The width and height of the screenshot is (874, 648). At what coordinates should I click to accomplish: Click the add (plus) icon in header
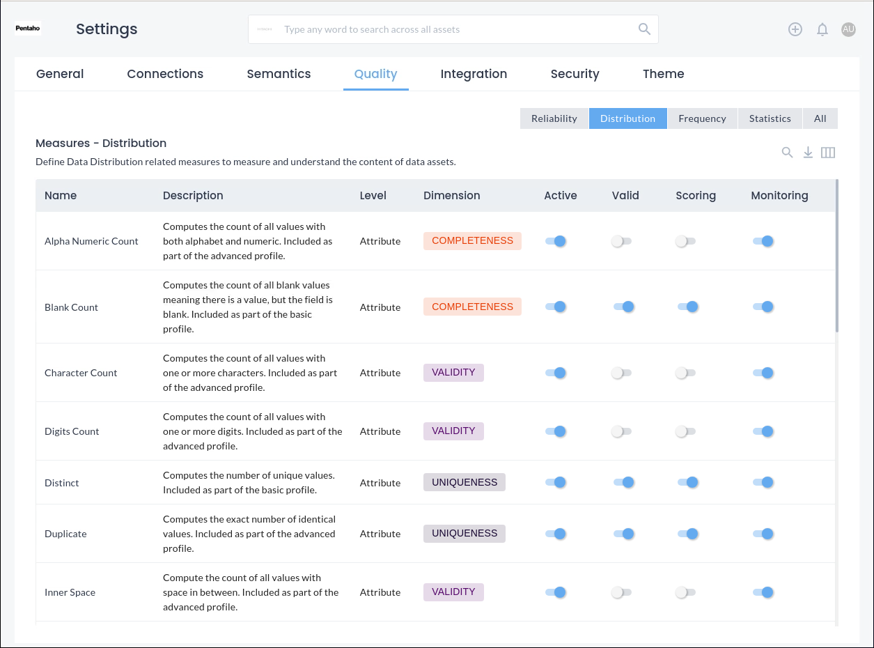[x=795, y=29]
